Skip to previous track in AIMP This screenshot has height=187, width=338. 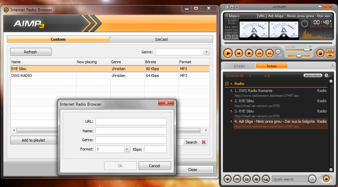[x=259, y=53]
